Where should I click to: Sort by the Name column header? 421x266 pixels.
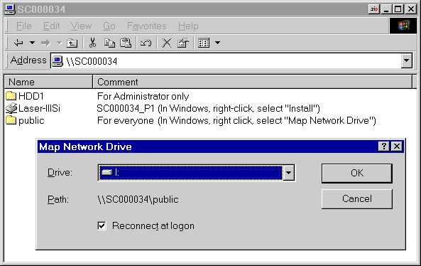pos(48,82)
